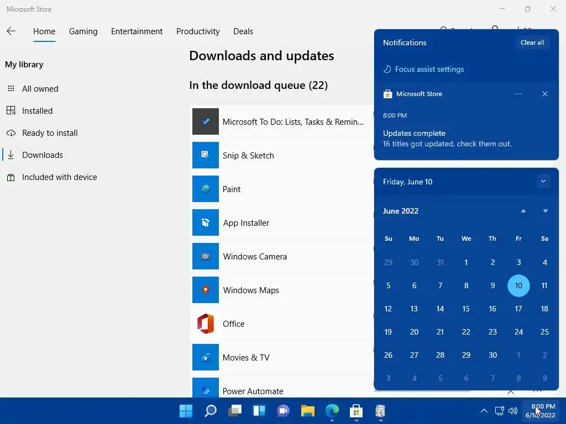Switch to the Deals tab

click(x=243, y=31)
